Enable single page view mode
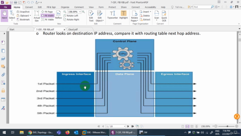The height and width of the screenshot is (136, 241). (x=183, y=126)
